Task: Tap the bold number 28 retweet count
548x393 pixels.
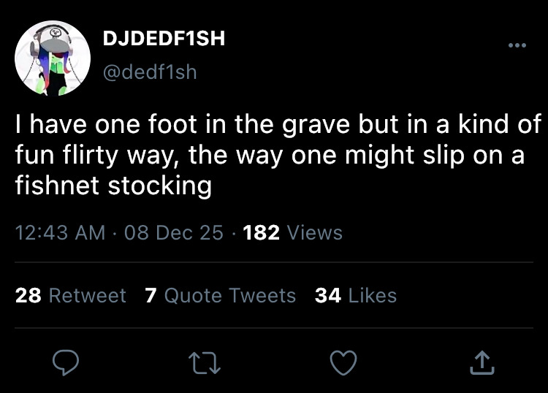Action: pyautogui.click(x=28, y=296)
